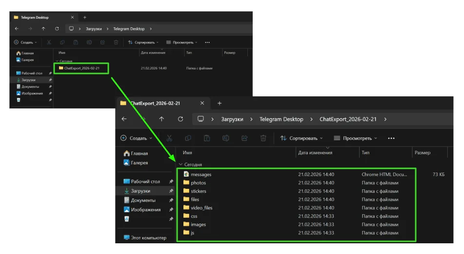Click the up arrow in ChatExport window
Image resolution: width=464 pixels, height=254 pixels.
(161, 119)
